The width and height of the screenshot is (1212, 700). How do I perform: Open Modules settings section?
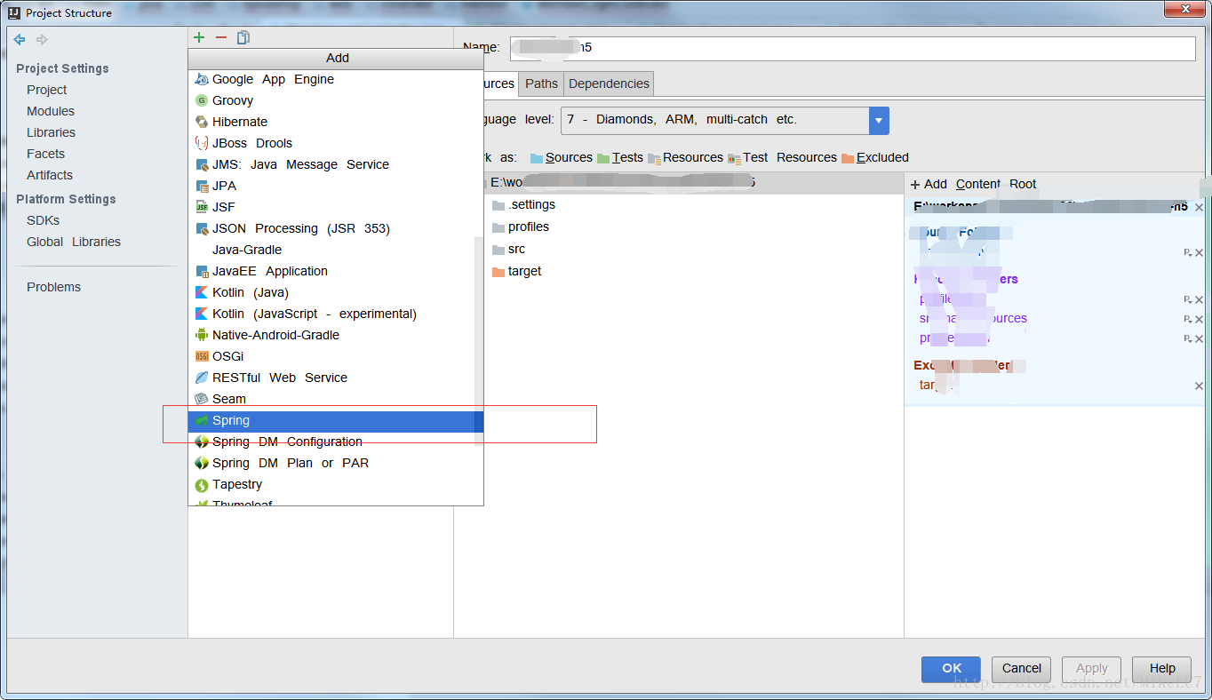tap(51, 111)
